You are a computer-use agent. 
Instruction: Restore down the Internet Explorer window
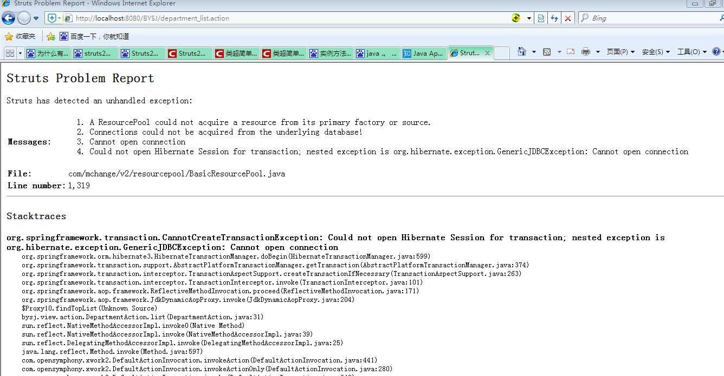pos(713,3)
